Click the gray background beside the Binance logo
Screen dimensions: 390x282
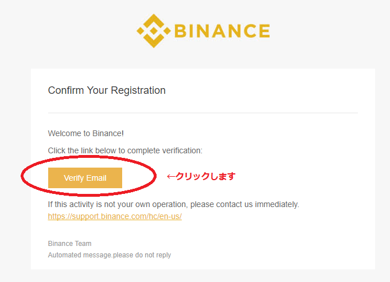(x=323, y=31)
